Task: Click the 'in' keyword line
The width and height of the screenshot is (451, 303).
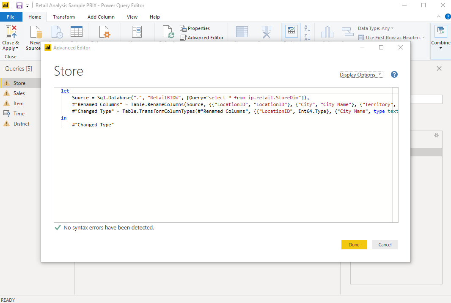Action: [63, 118]
